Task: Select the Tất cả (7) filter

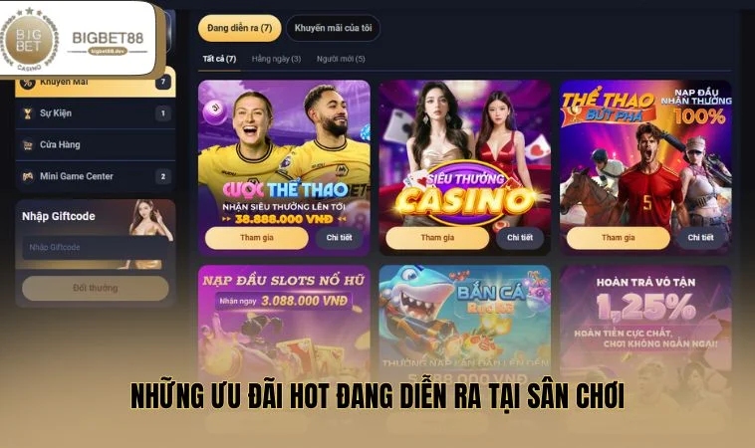Action: coord(219,59)
